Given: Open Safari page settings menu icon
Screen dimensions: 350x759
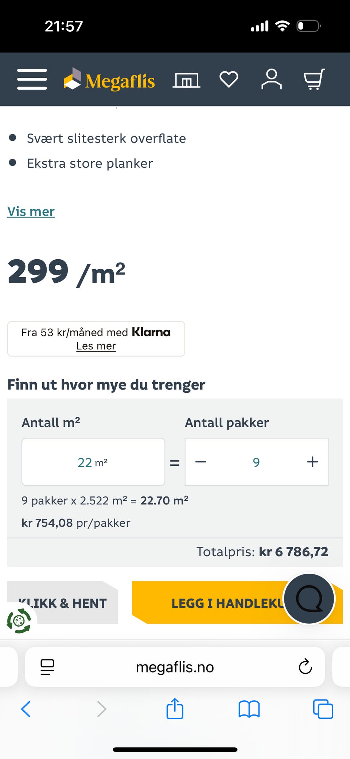Looking at the screenshot, I should point(47,667).
